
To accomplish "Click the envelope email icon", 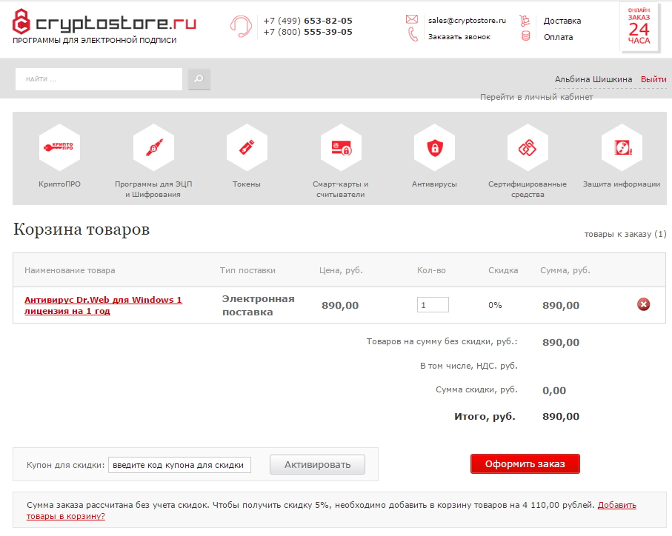I will [412, 19].
